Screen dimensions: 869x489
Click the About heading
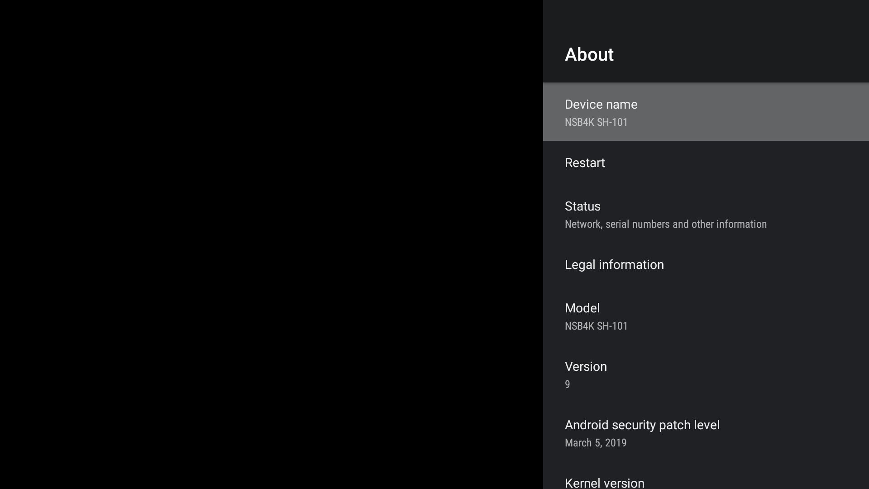pyautogui.click(x=589, y=55)
